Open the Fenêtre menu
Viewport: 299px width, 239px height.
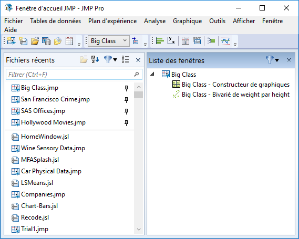coord(273,21)
